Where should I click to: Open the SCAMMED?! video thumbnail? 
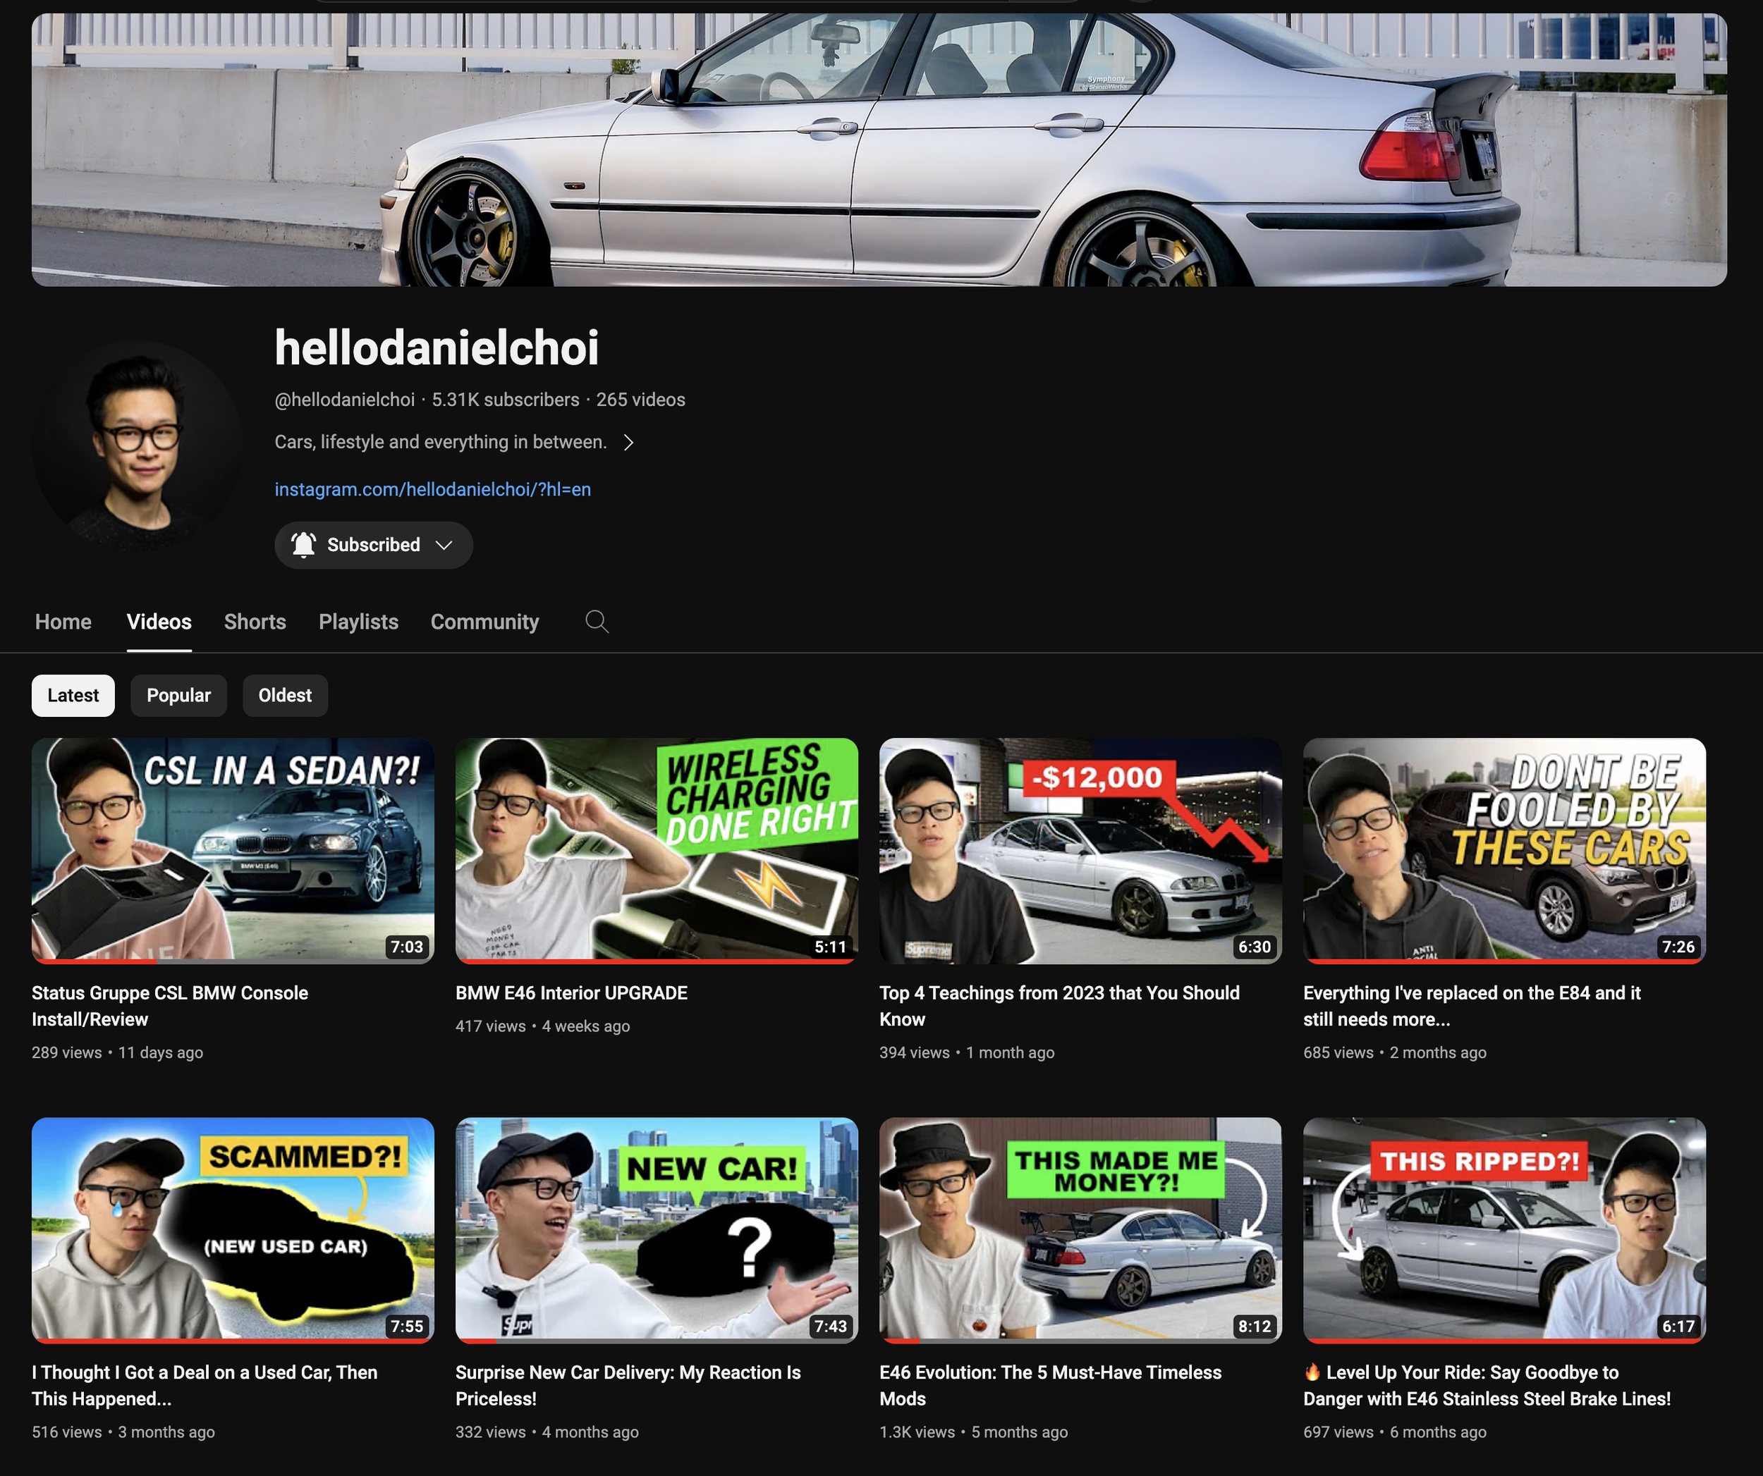pyautogui.click(x=233, y=1230)
